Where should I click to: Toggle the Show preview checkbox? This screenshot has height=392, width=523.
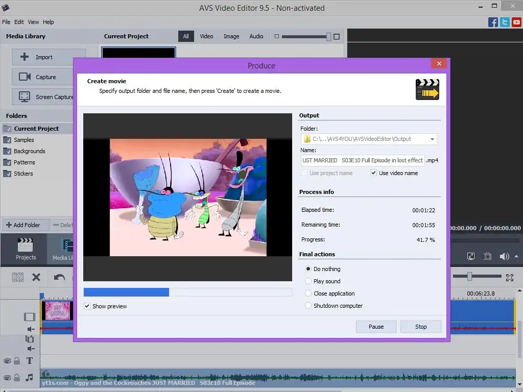point(87,306)
